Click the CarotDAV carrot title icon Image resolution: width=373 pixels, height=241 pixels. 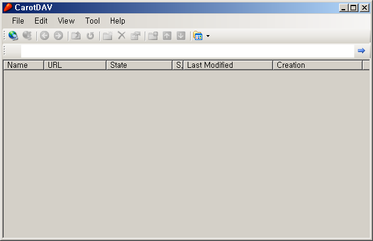8,7
